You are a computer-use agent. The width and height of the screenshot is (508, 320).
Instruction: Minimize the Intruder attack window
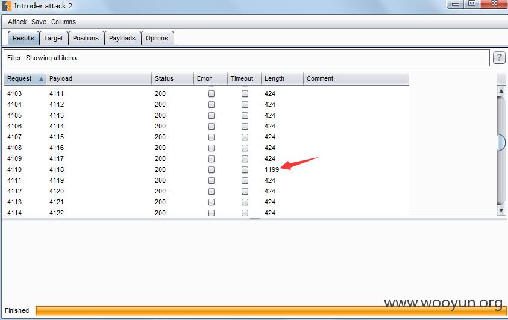point(456,4)
